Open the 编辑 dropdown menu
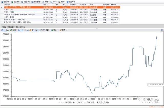The width and height of the screenshot is (164, 108). [46, 2]
